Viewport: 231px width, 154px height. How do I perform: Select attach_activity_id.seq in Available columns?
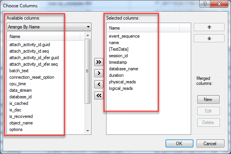tap(29, 51)
